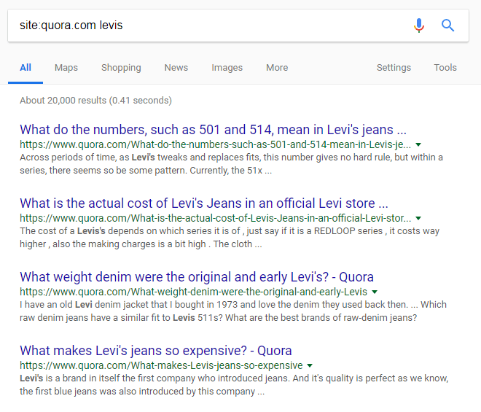
Task: Click snippet 'I have an old Levi denim jacket'
Action: pos(233,311)
